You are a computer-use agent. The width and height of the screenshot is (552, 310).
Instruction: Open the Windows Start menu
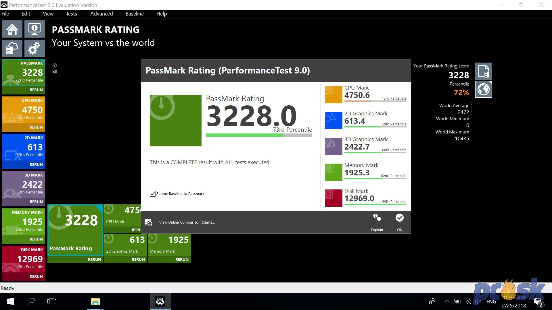pos(10,301)
